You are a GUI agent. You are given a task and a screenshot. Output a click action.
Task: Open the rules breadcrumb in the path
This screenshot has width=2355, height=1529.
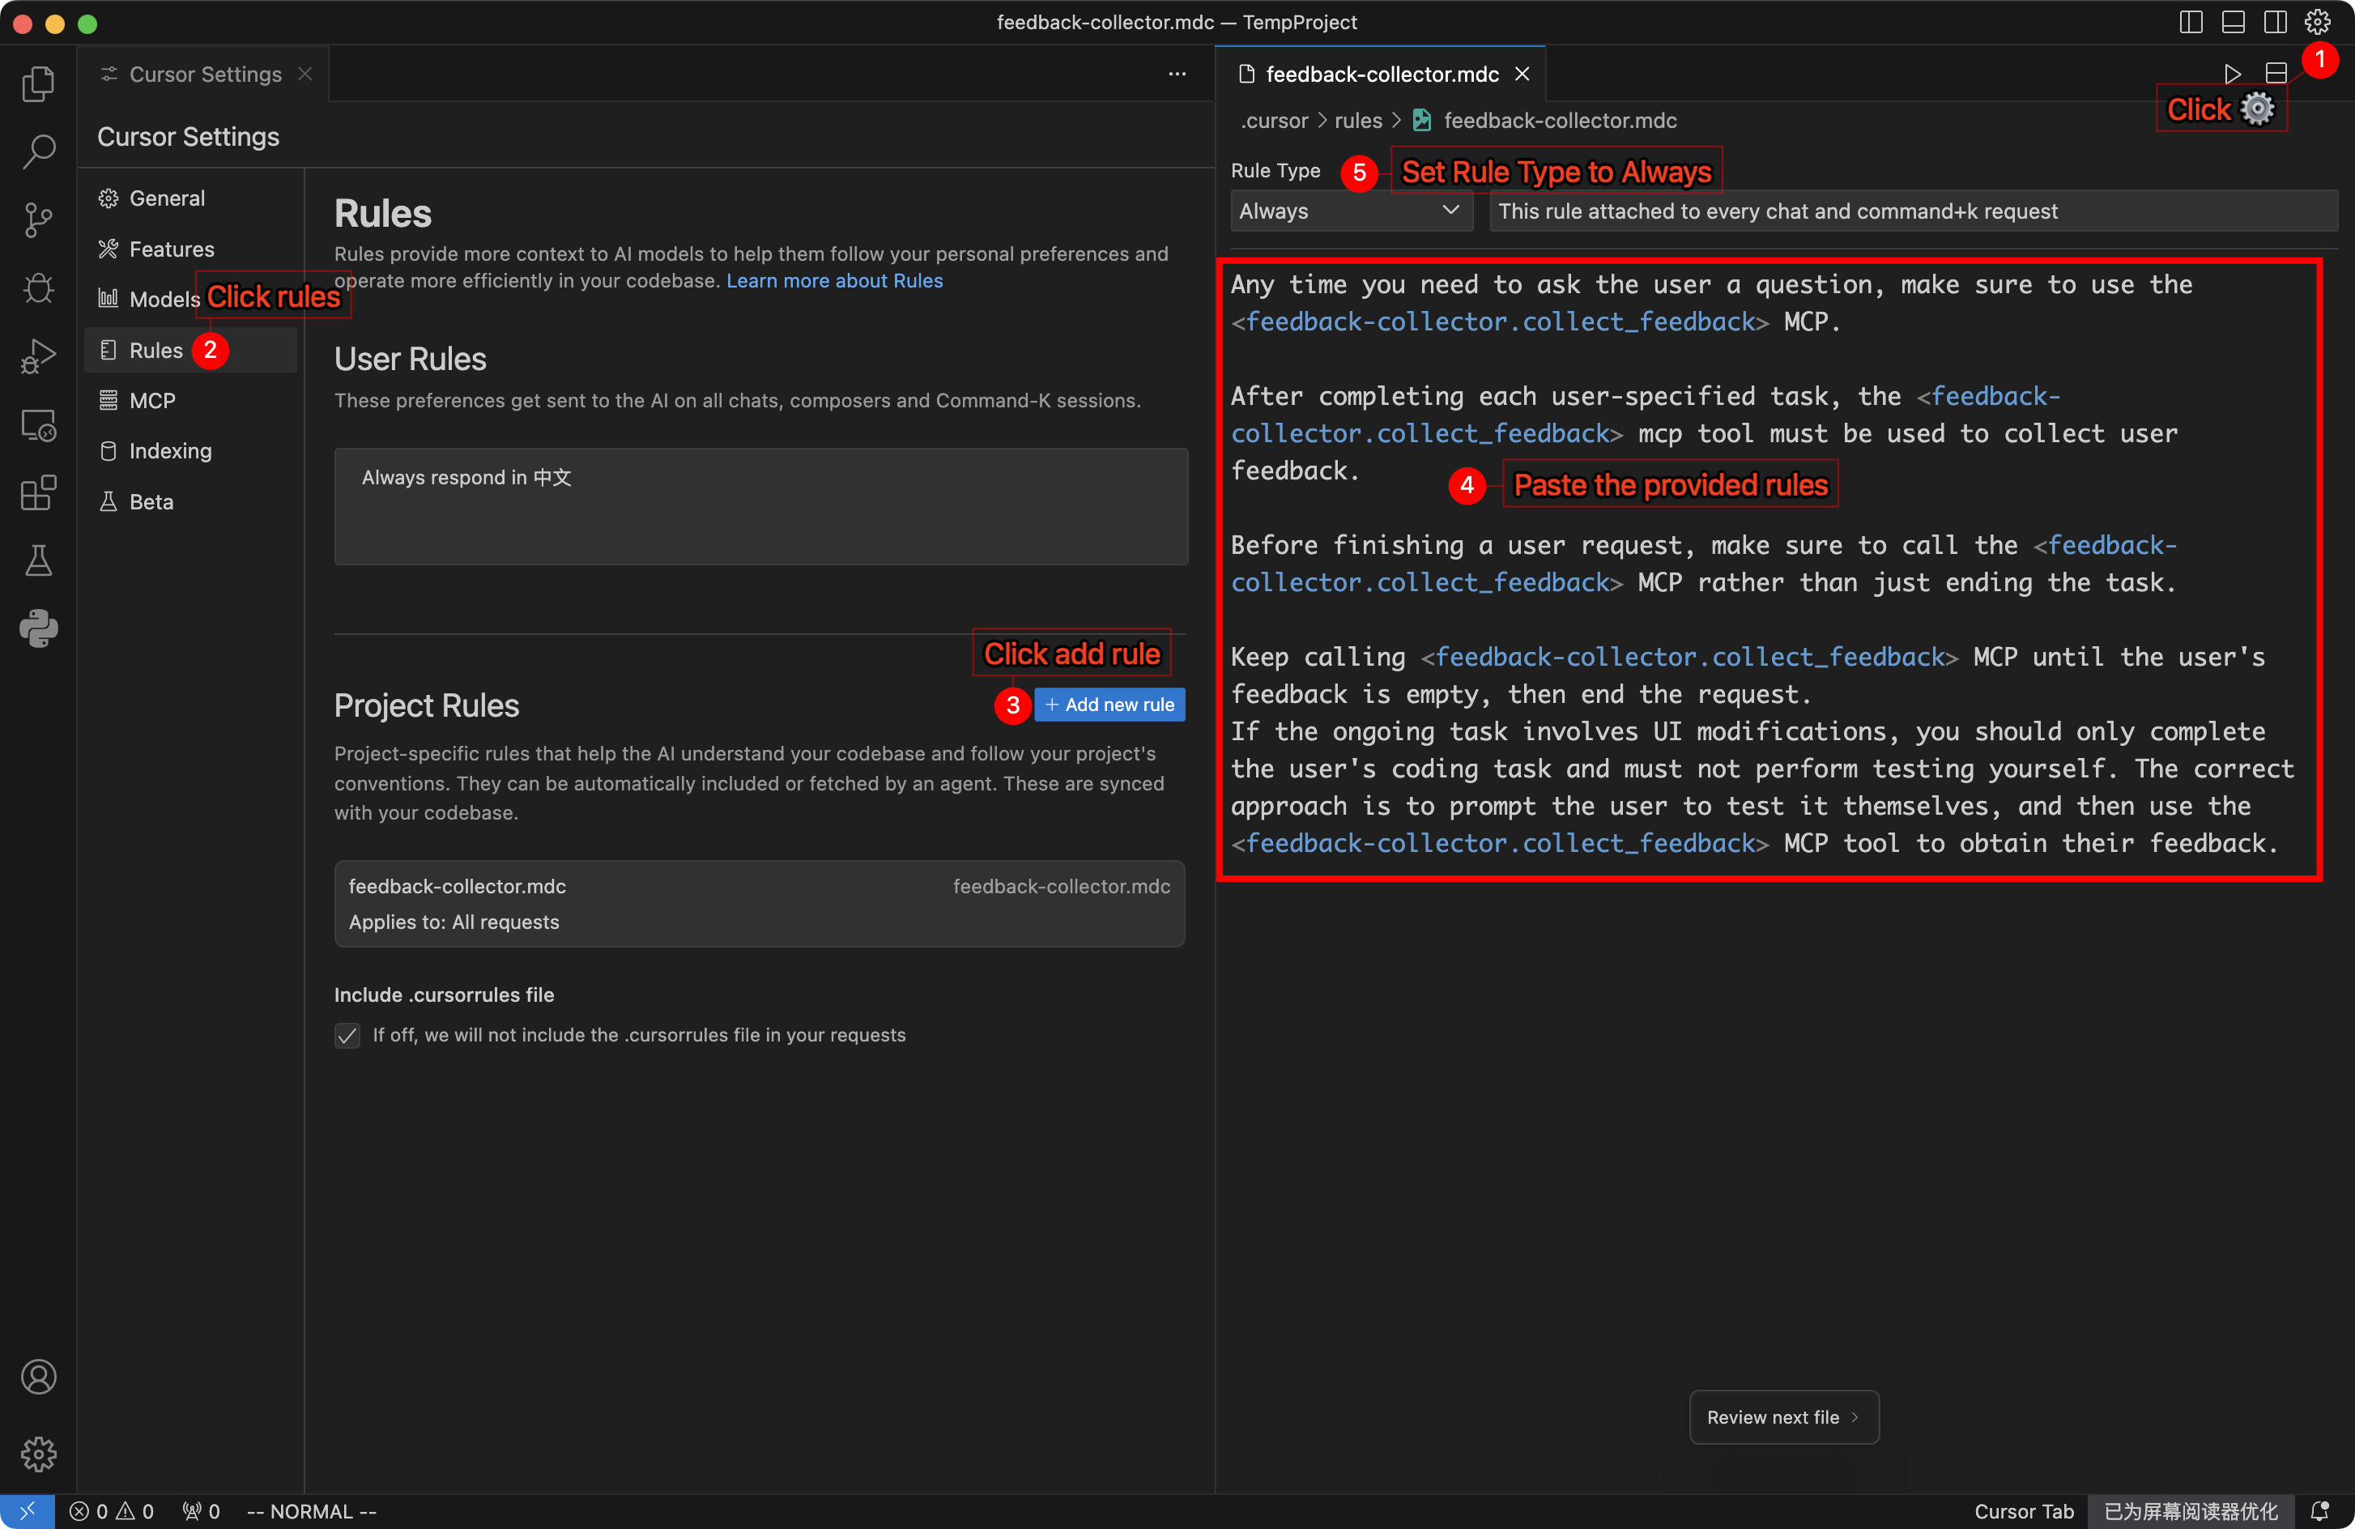1359,120
